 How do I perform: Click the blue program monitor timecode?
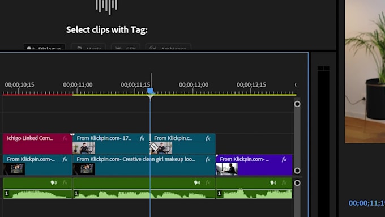tap(366, 203)
